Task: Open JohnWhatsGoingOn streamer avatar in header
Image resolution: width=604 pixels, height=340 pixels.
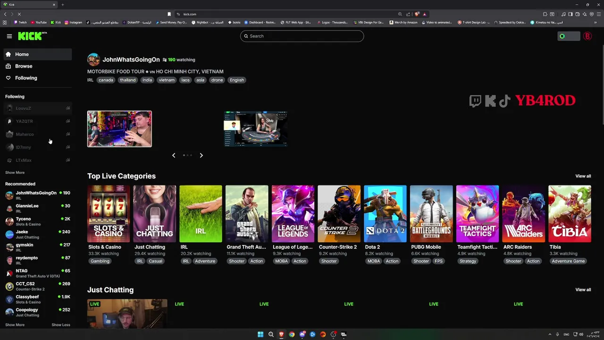Action: (x=93, y=59)
